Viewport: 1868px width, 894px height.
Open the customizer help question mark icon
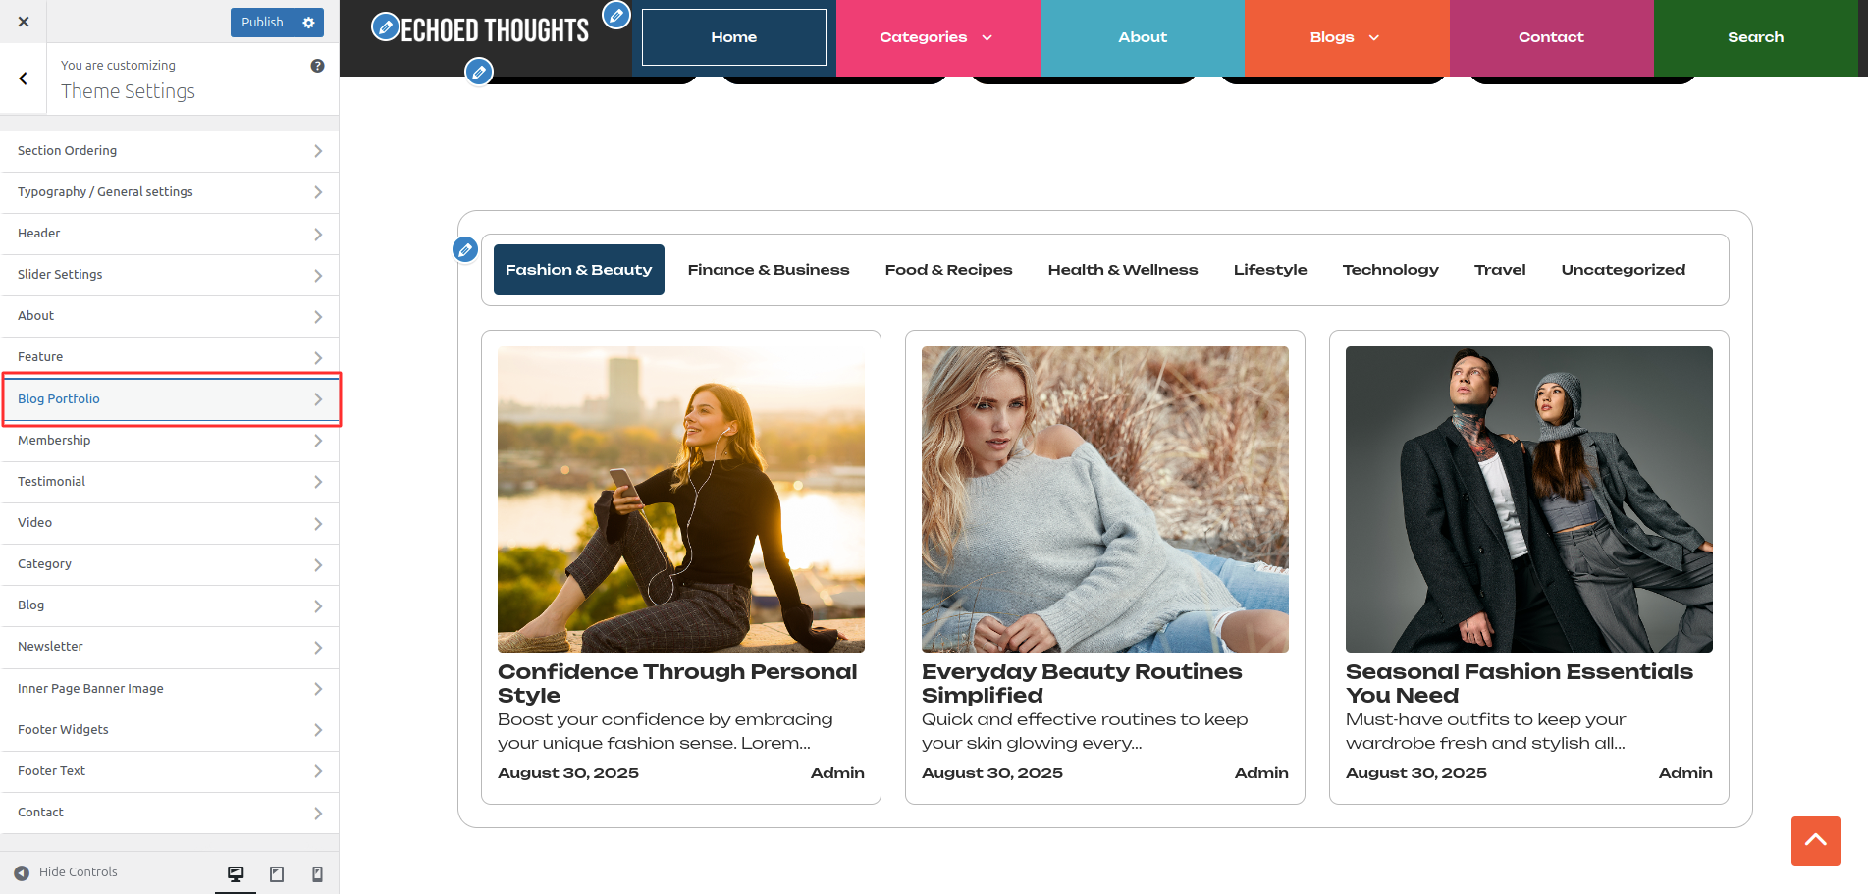click(317, 66)
